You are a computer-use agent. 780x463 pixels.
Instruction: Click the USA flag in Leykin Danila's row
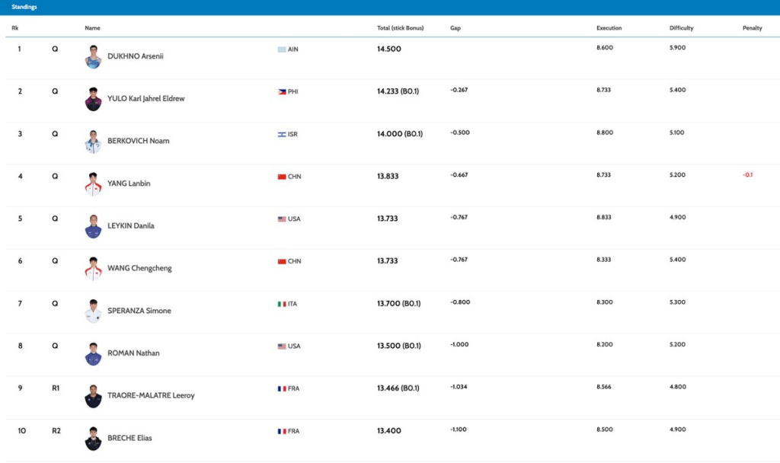(x=282, y=219)
